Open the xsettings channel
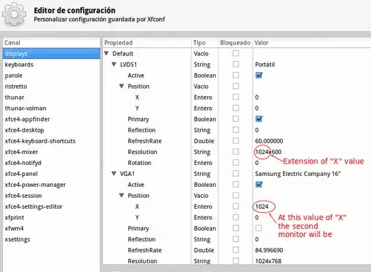The height and width of the screenshot is (272, 371). tap(52, 239)
